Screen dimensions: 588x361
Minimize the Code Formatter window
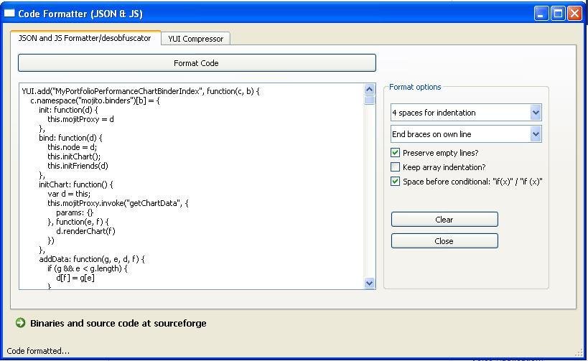pyautogui.click(x=542, y=13)
